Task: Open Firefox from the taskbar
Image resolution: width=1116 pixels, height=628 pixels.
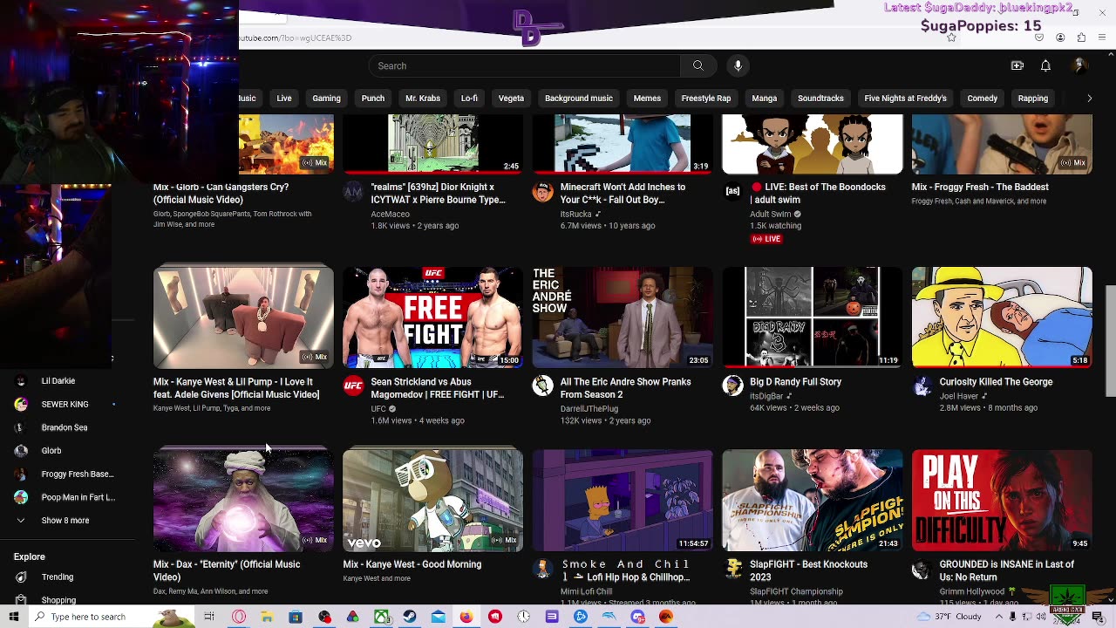Action: point(466,617)
